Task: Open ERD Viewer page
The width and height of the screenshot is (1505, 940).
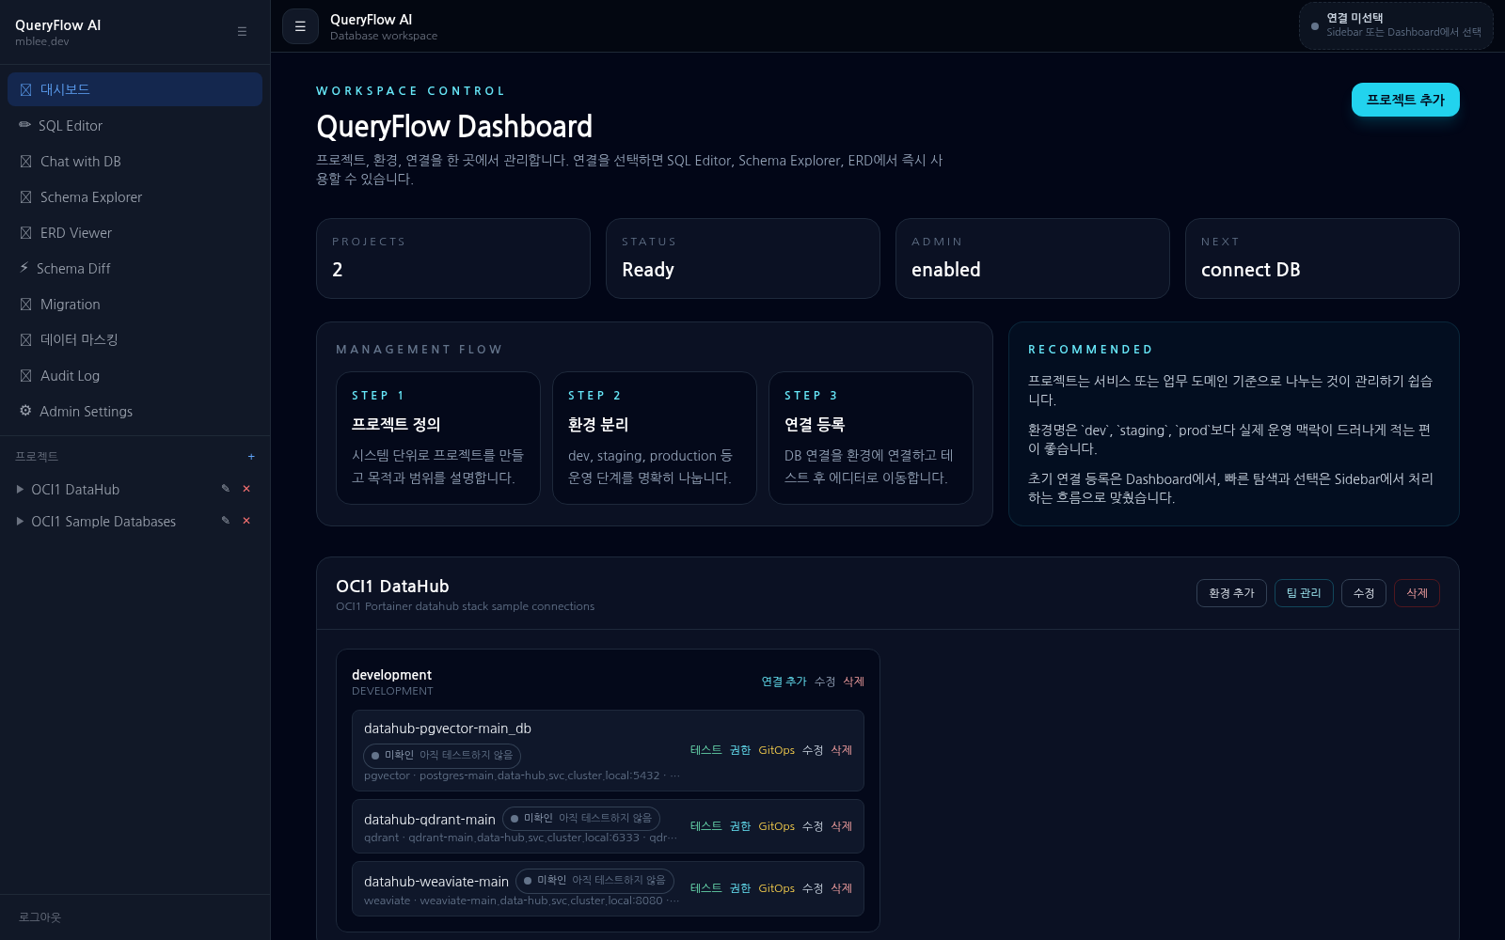Action: pyautogui.click(x=135, y=232)
